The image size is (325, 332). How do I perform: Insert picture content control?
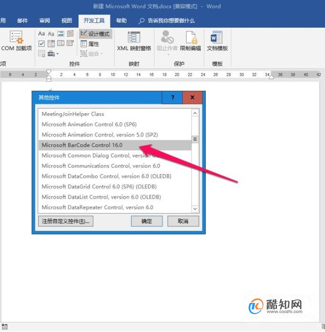click(x=61, y=33)
